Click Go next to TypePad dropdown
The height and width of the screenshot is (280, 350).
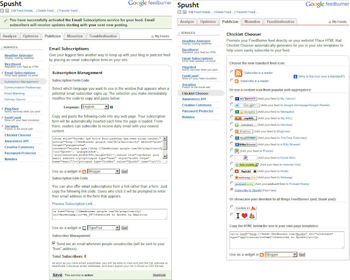point(125,228)
